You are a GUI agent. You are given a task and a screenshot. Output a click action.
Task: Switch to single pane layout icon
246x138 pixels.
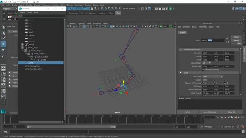(3, 68)
